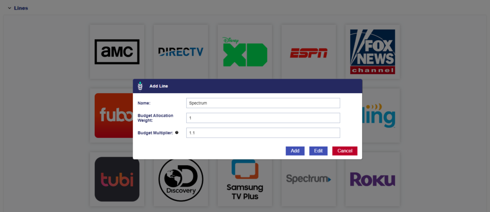Focus the Budget Multiplier field
The image size is (490, 212).
coord(263,133)
